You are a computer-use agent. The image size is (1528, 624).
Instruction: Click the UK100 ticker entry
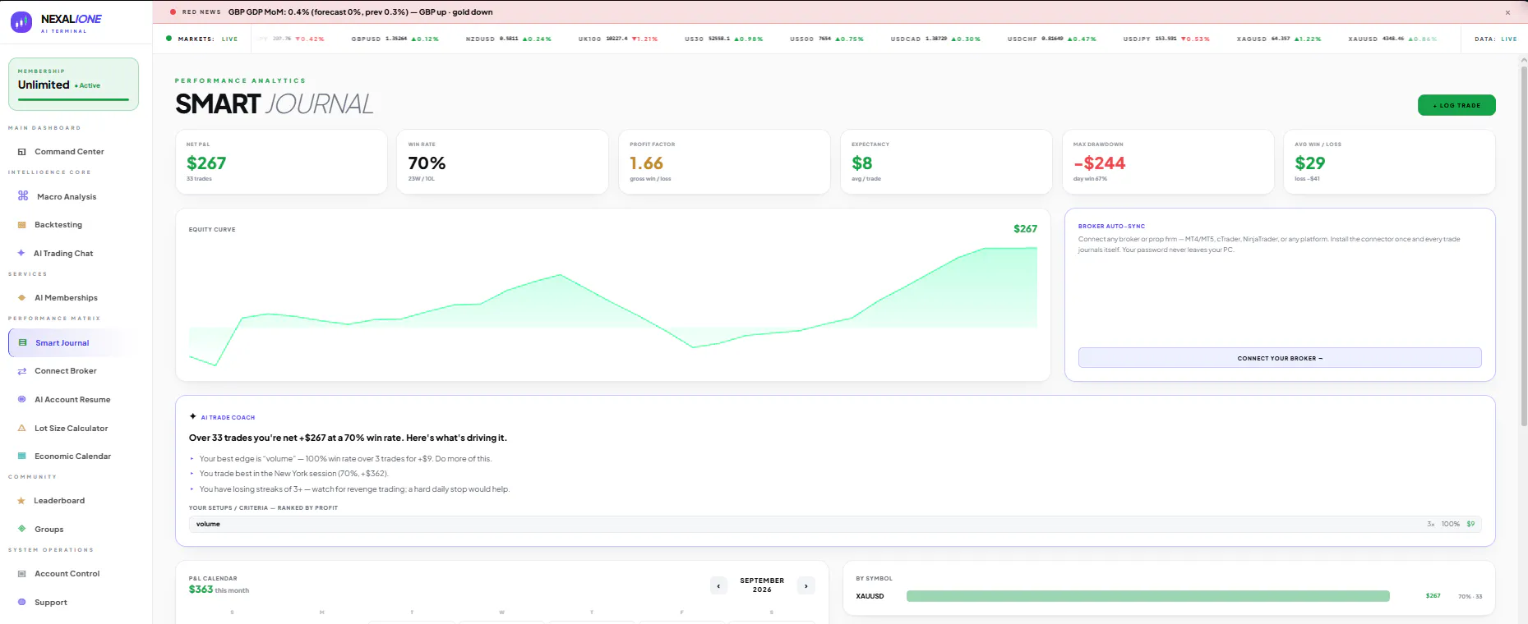click(618, 39)
